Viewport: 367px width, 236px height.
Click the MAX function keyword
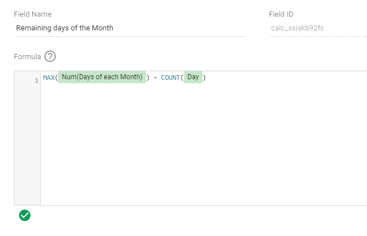[x=48, y=78]
